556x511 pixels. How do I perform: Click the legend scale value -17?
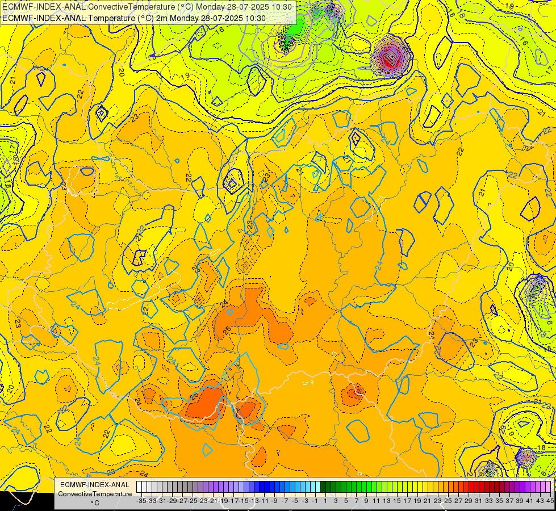point(233,501)
